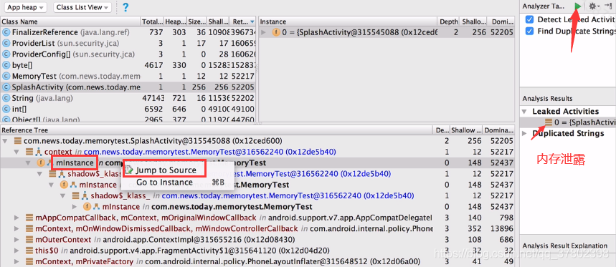
Task: Click the class icon beside SplashActivity
Action: click(6, 87)
